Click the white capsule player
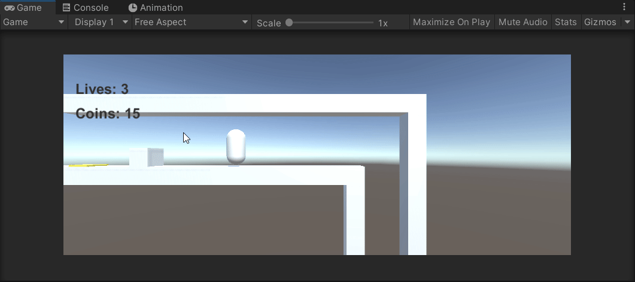 236,147
